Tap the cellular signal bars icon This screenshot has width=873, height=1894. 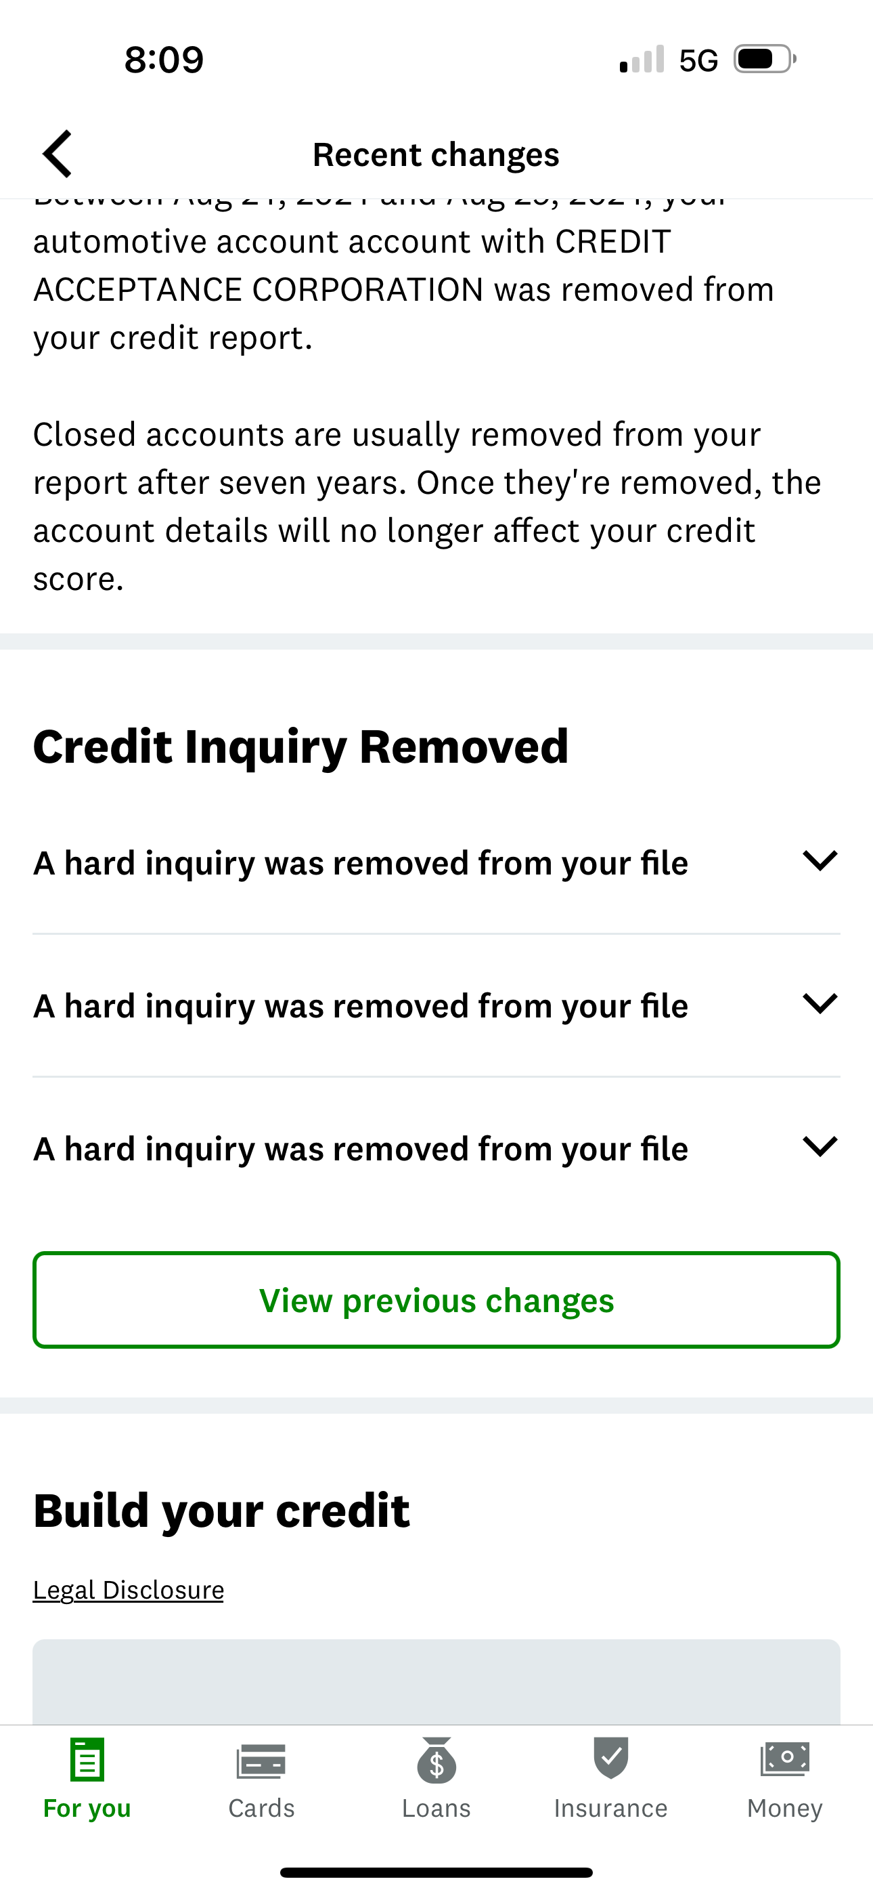642,59
